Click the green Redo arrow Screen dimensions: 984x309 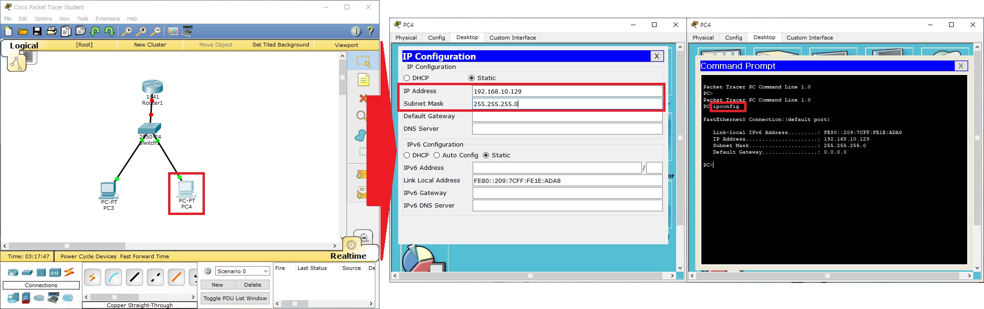coord(109,31)
